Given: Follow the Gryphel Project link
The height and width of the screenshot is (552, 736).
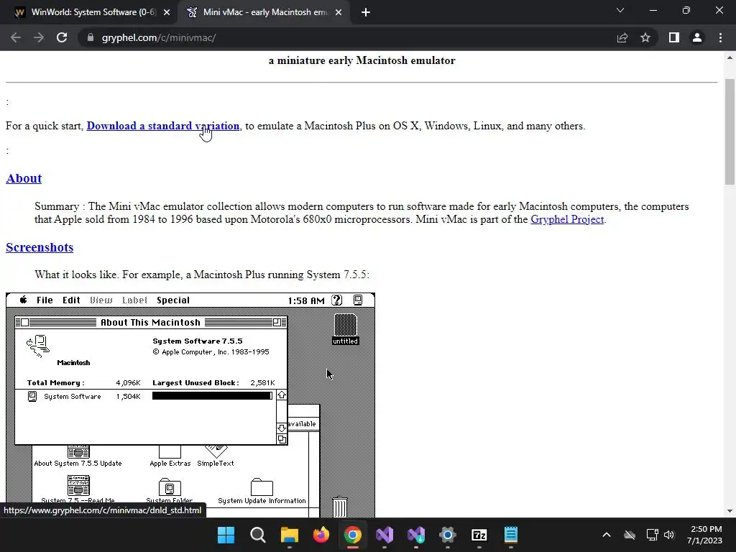Looking at the screenshot, I should point(567,219).
